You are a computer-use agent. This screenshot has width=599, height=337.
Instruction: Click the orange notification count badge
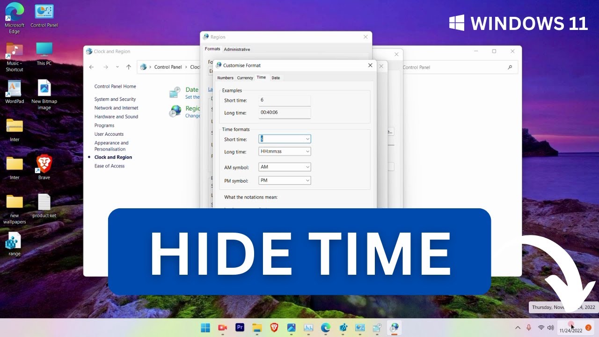pyautogui.click(x=589, y=328)
